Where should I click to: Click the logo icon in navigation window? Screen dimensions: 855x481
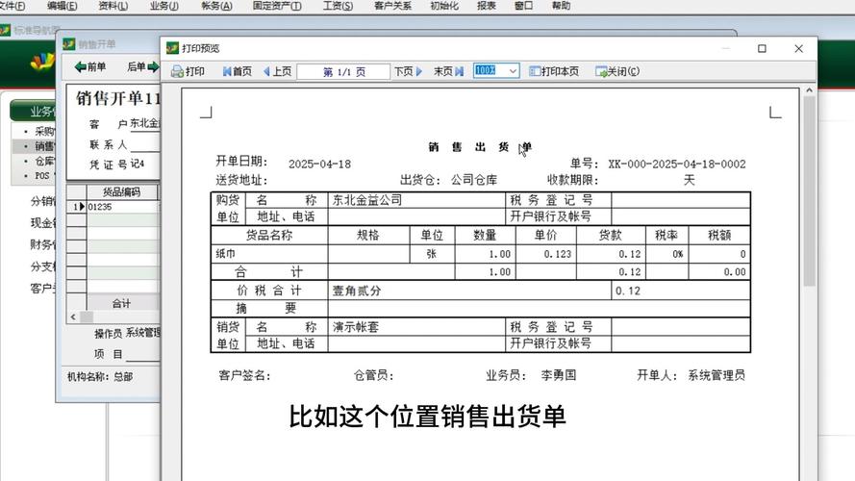point(42,63)
